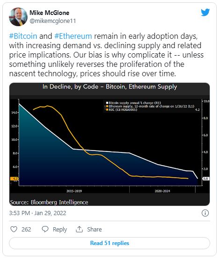
Task: Click the Twitter bird logo
Action: click(205, 13)
